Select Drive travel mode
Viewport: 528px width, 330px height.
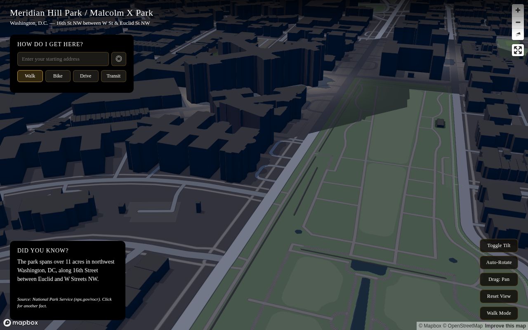(x=86, y=76)
